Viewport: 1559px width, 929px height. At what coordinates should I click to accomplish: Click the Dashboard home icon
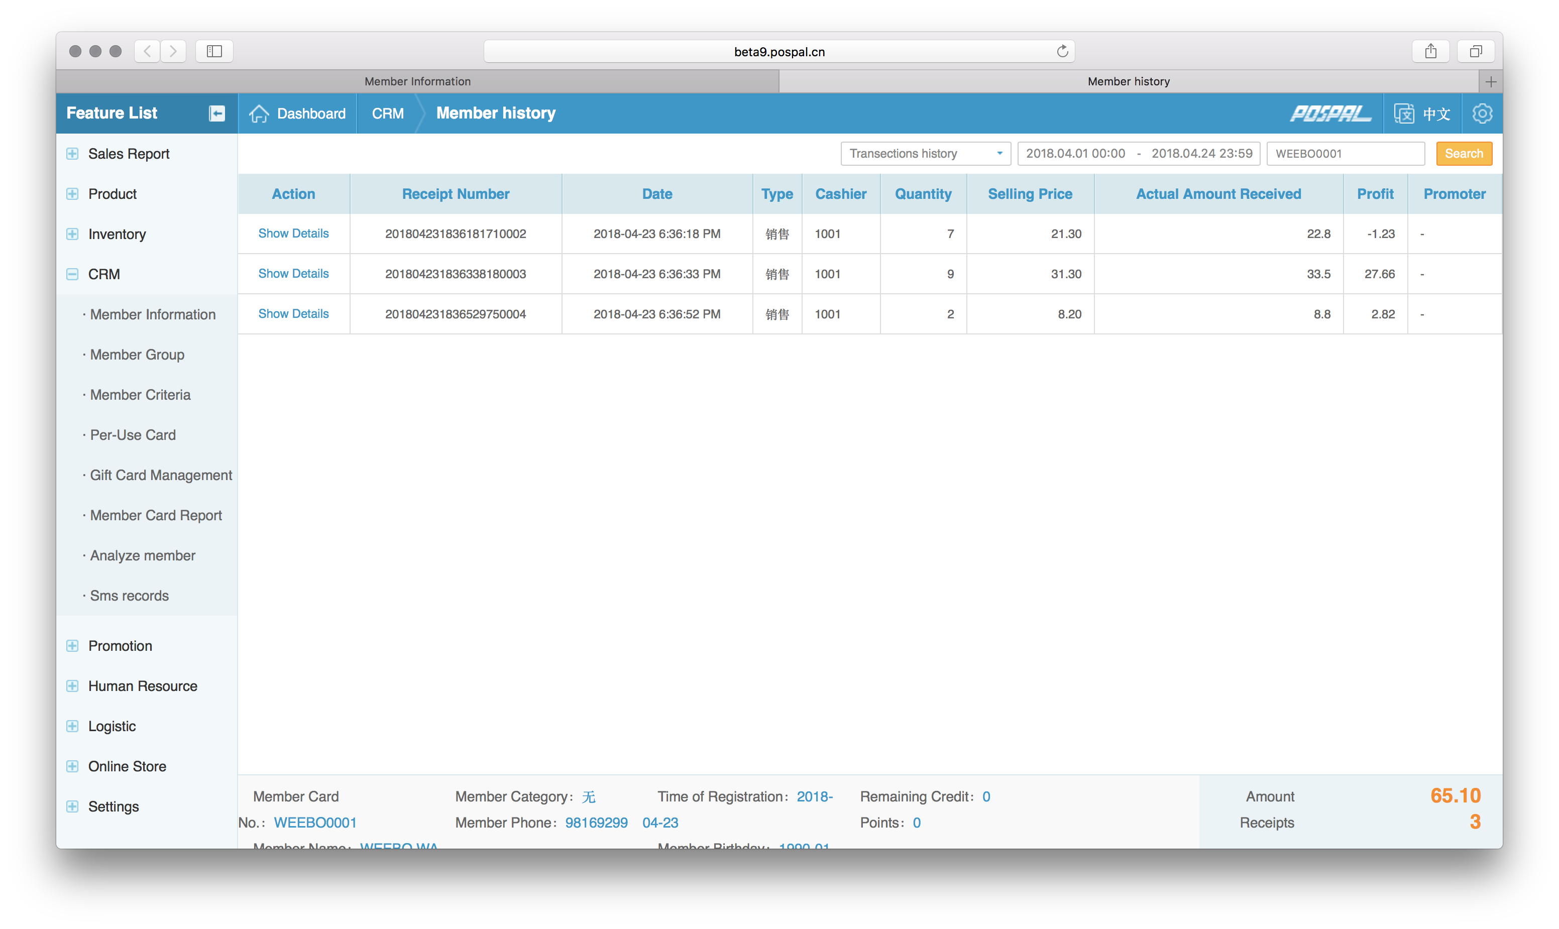259,113
